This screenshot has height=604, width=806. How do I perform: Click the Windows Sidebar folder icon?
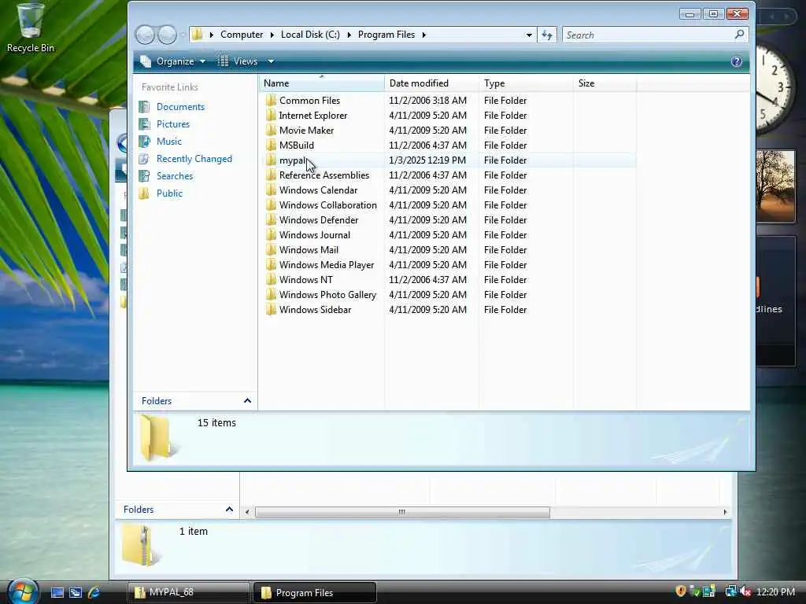coord(271,309)
